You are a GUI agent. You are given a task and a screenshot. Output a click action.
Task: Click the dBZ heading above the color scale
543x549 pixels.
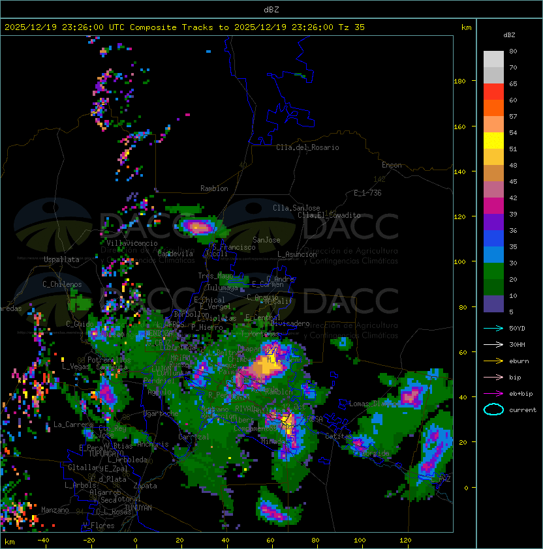509,35
